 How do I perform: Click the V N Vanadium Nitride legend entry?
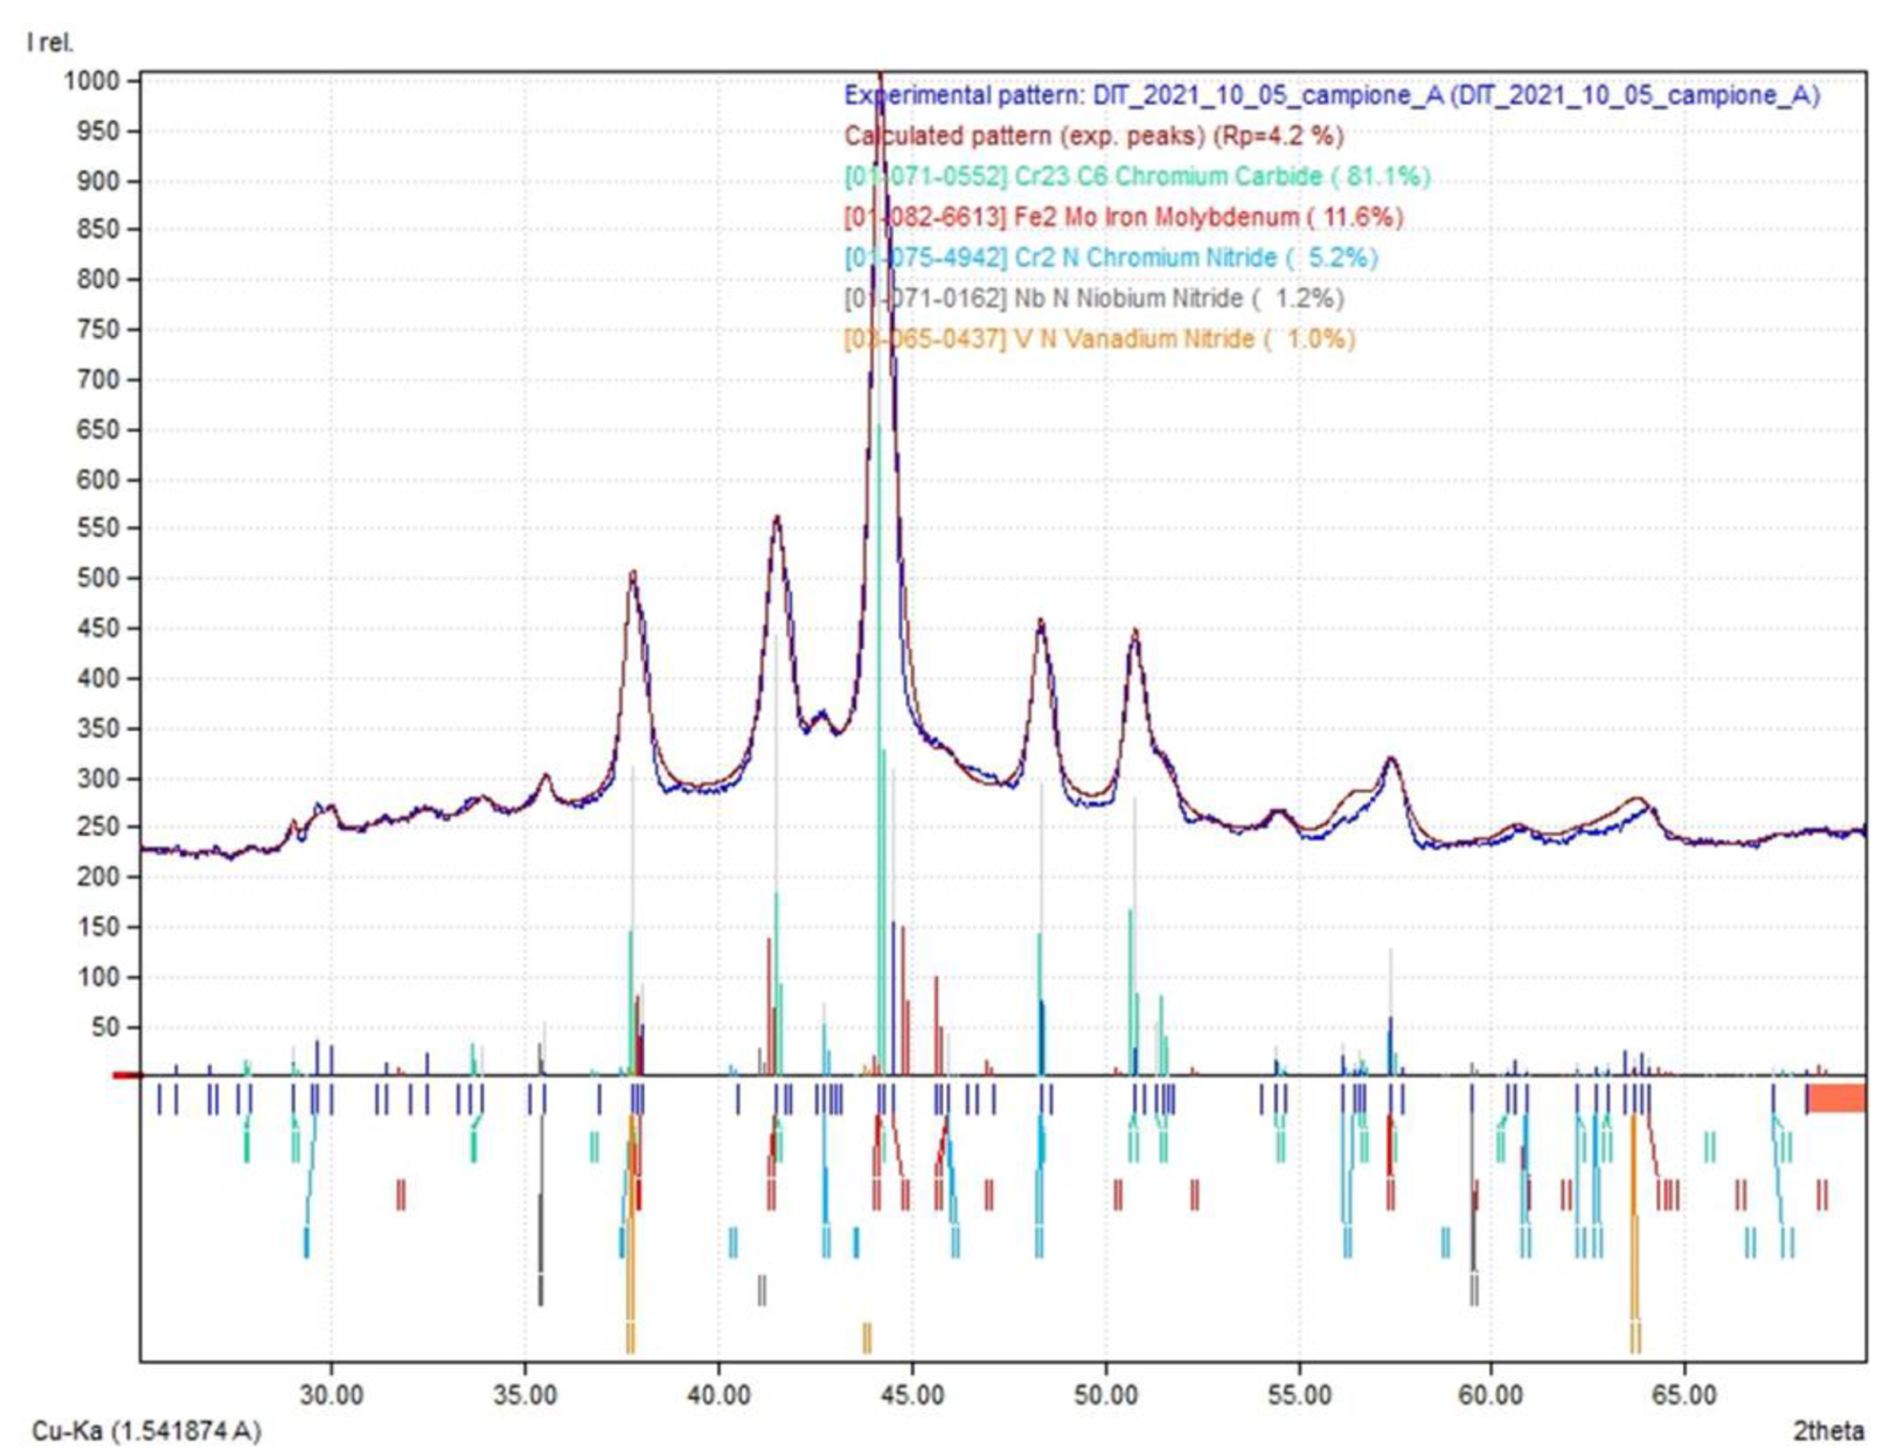tap(1099, 340)
